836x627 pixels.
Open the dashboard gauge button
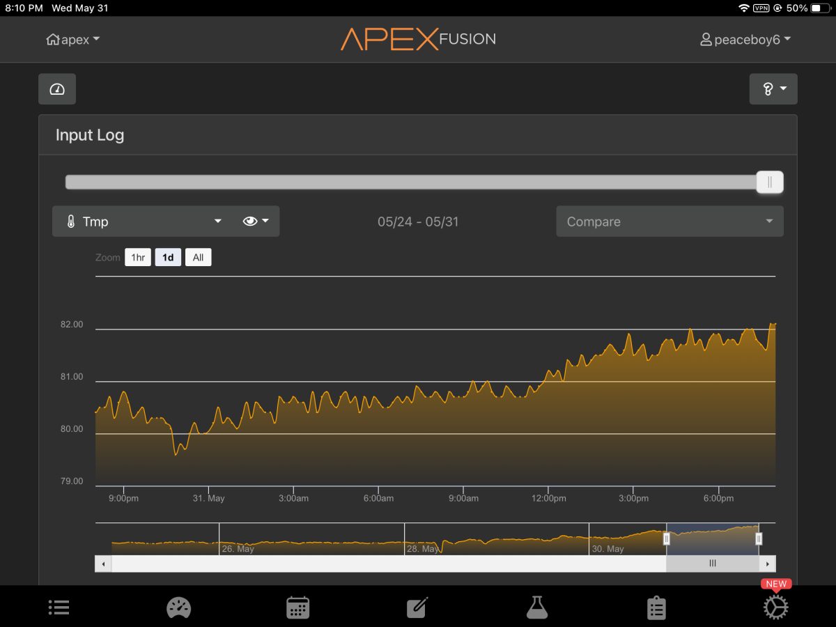pos(57,89)
